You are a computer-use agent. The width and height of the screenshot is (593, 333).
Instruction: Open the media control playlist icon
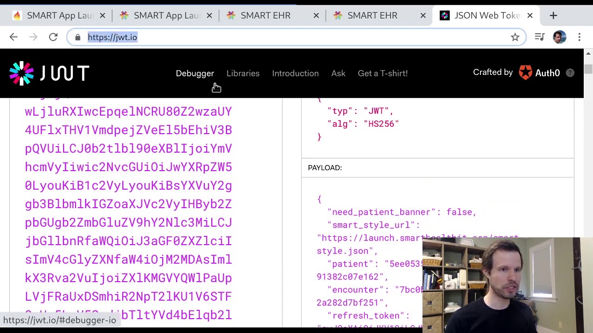(539, 37)
